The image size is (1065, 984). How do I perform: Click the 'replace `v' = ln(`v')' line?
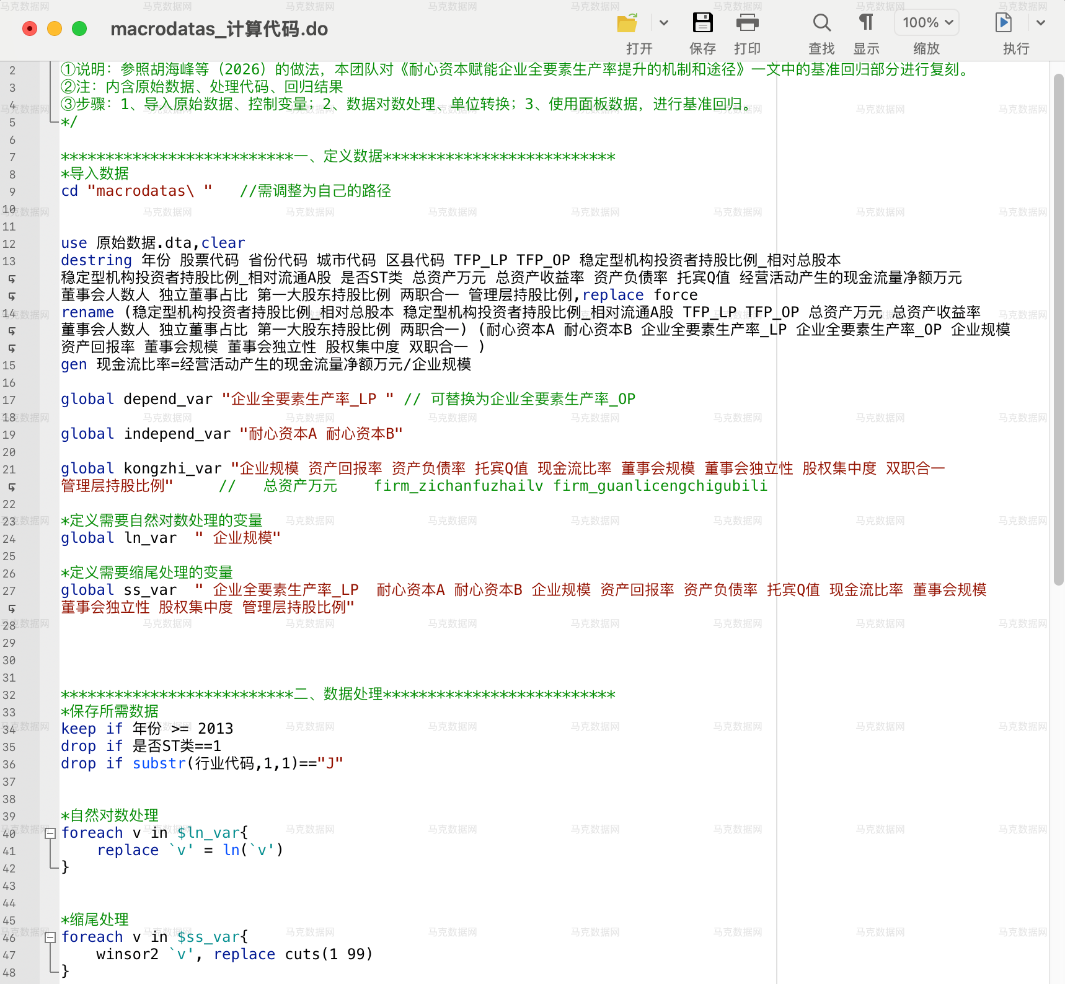[190, 850]
